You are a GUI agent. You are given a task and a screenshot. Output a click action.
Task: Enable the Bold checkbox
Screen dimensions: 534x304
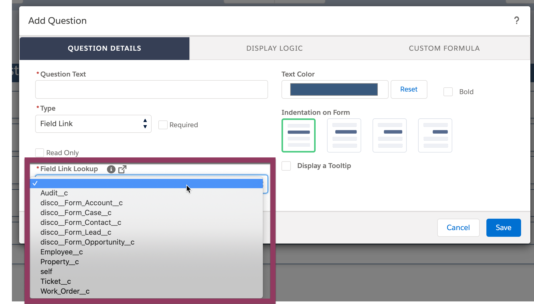448,92
